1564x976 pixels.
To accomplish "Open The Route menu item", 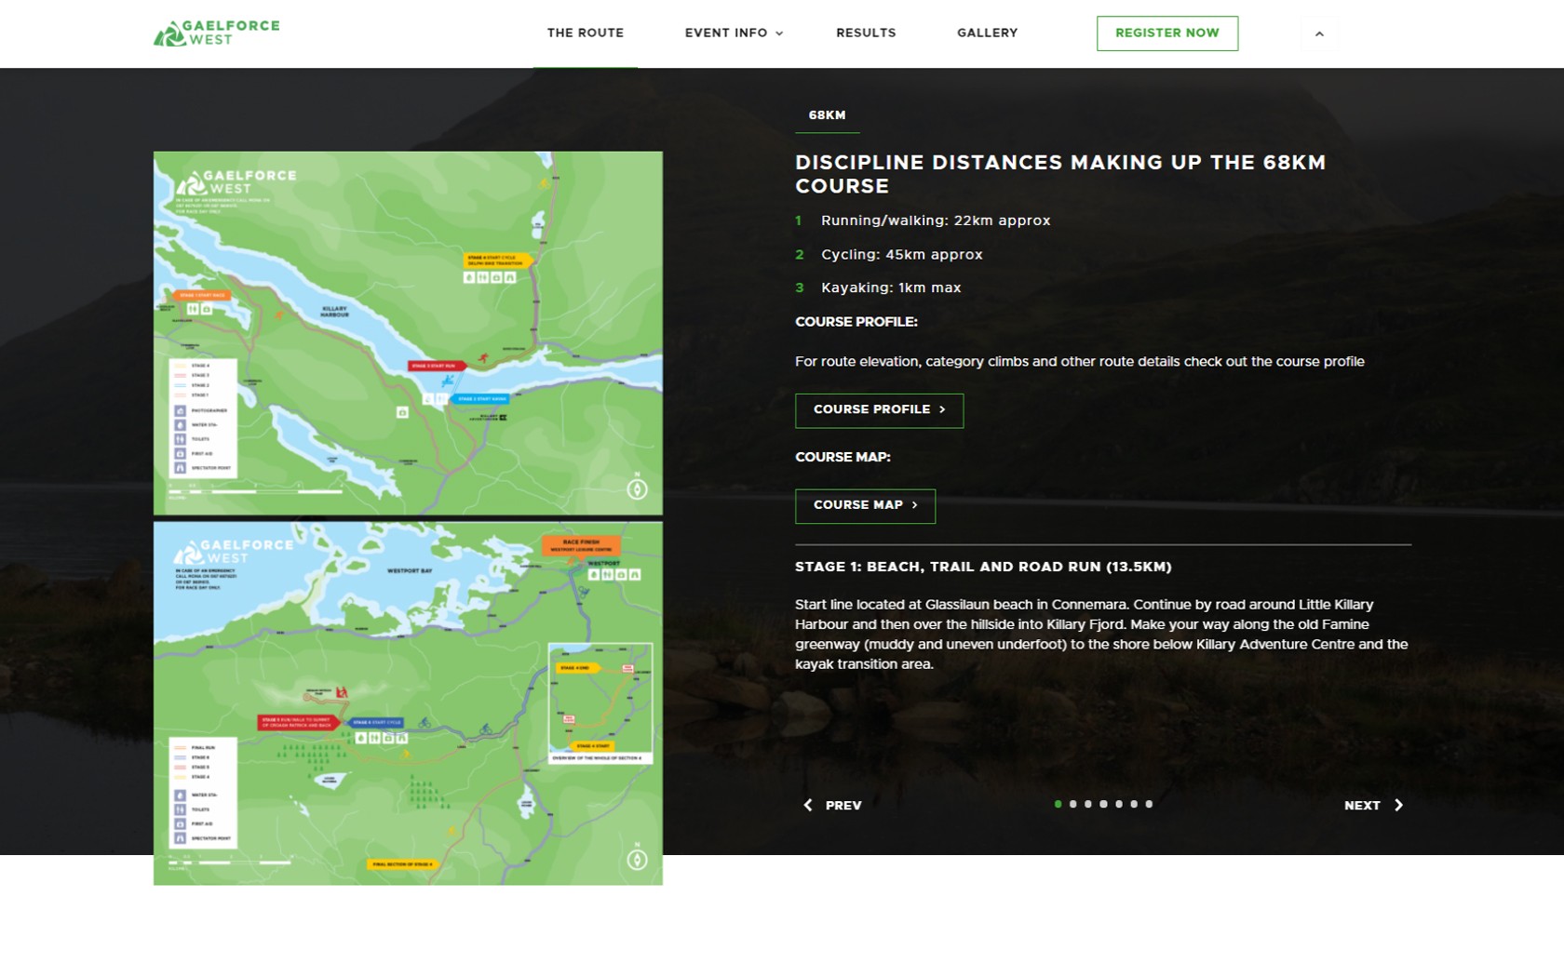I will coord(585,33).
